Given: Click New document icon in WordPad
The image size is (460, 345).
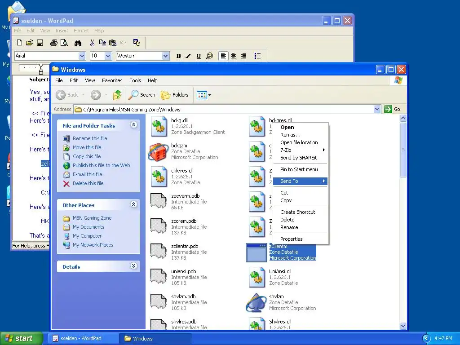Looking at the screenshot, I should [x=19, y=43].
